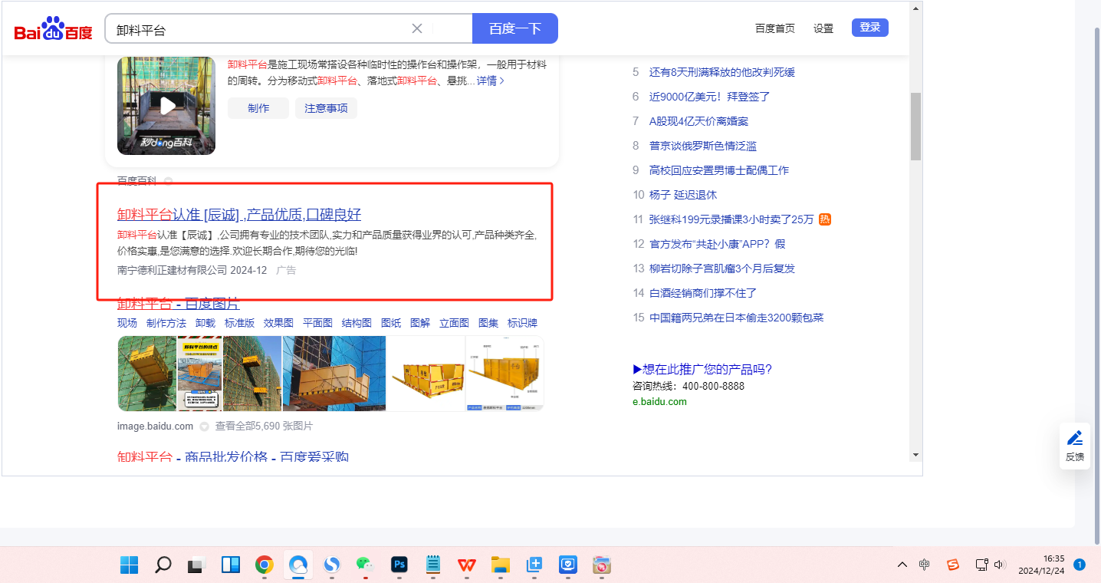Switch the 中 input language indicator
This screenshot has height=583, width=1101.
925,565
